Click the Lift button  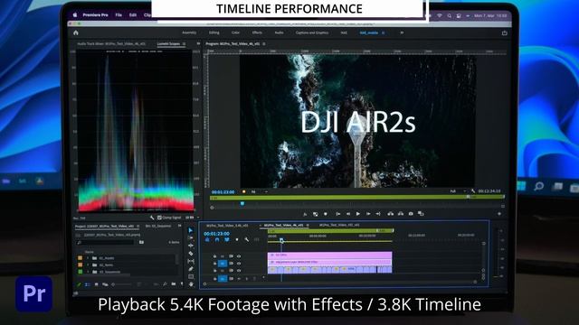[390, 214]
